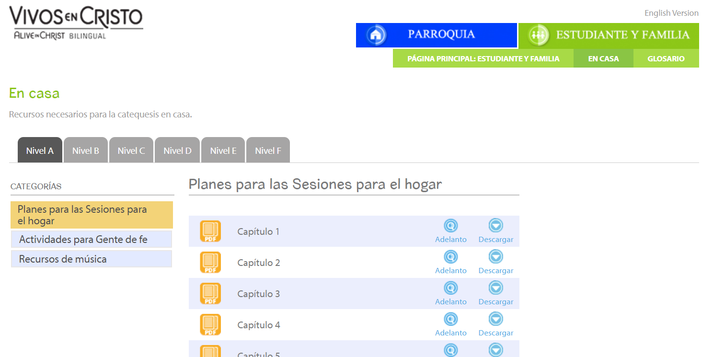Open the Capítulo 3 PDF icon
This screenshot has height=357, width=713.
tap(210, 294)
